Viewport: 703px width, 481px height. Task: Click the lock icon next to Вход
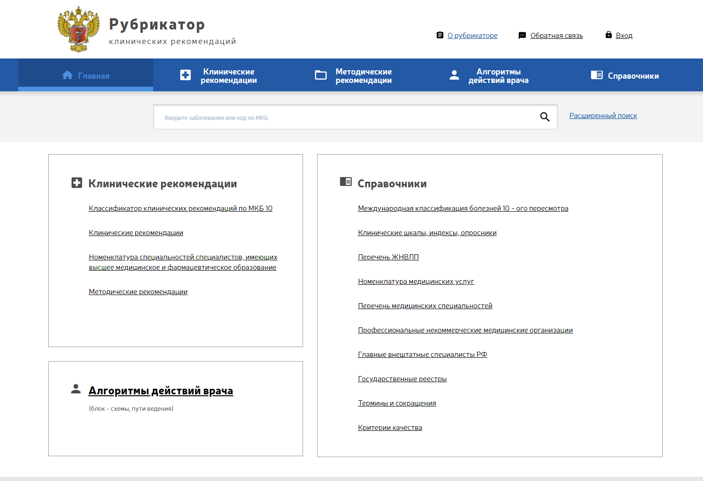[608, 35]
